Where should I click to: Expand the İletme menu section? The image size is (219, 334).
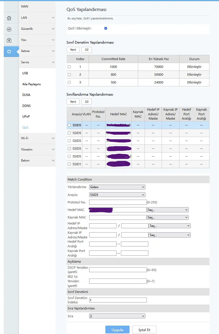pos(37,51)
